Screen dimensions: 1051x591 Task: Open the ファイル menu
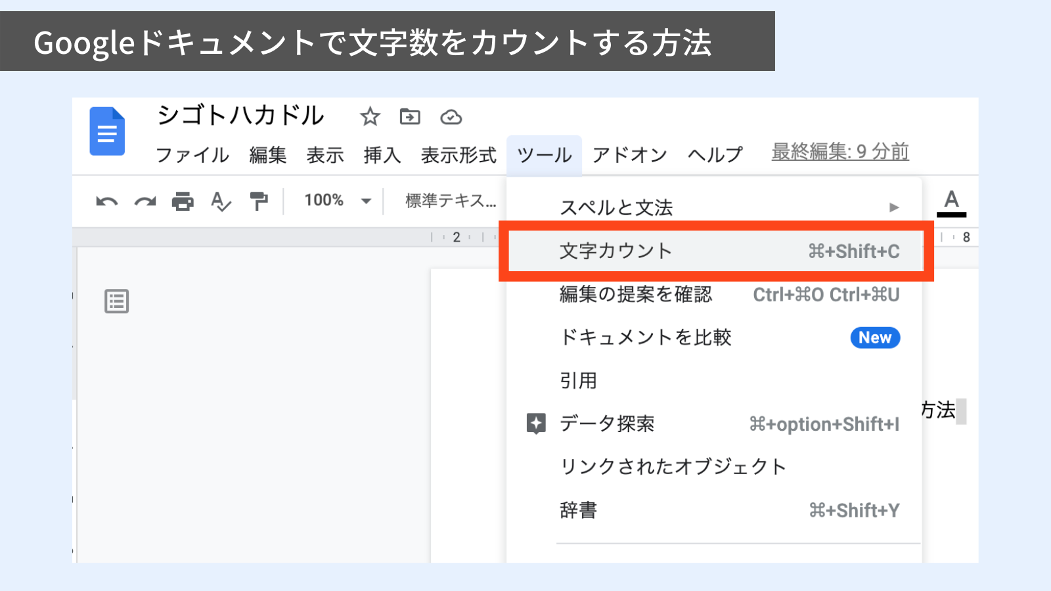point(192,155)
